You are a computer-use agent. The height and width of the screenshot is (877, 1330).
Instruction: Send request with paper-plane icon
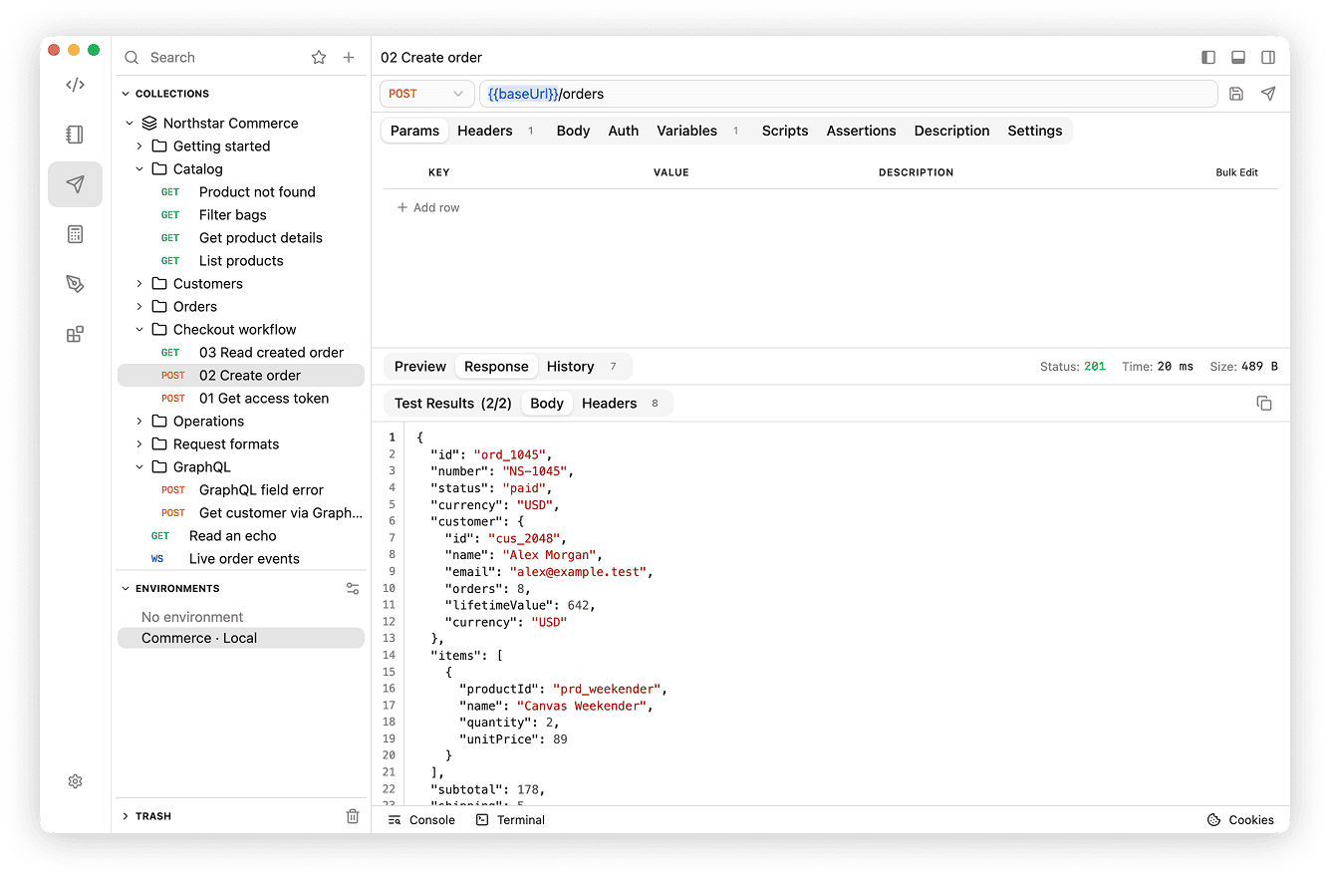click(x=1268, y=94)
